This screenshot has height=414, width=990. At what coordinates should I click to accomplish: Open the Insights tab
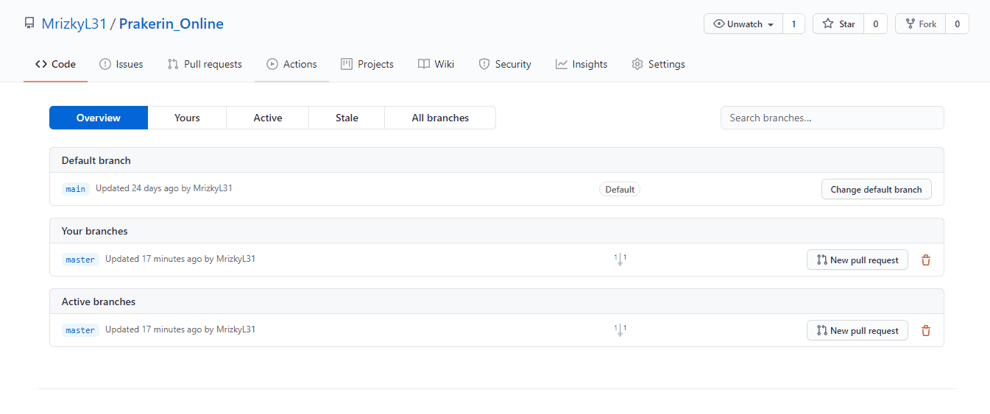(581, 64)
